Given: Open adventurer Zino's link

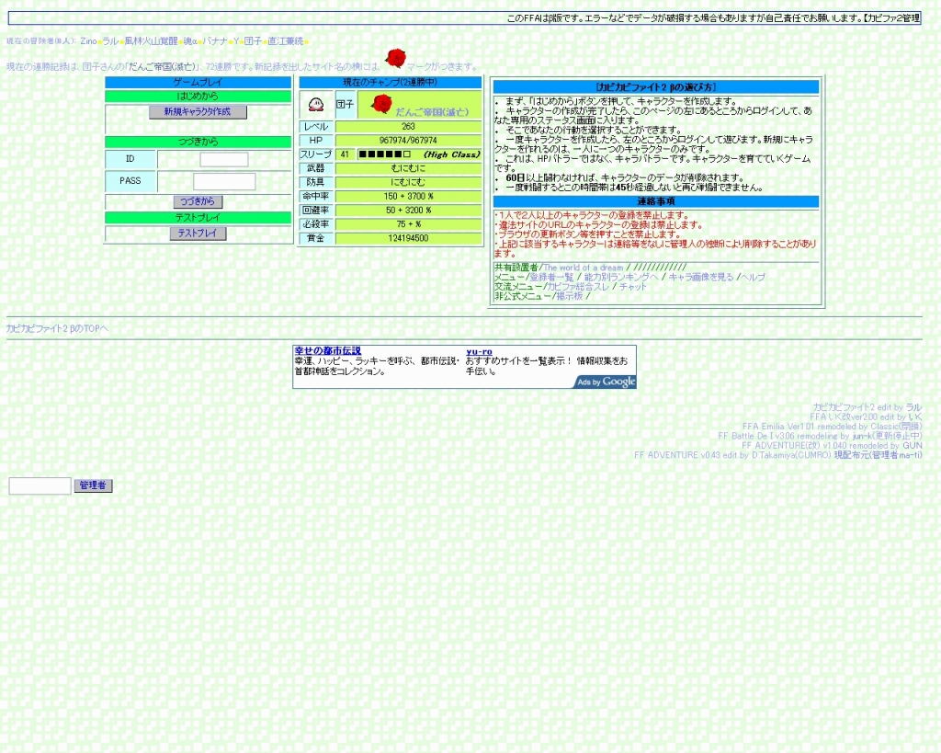Looking at the screenshot, I should [x=88, y=41].
